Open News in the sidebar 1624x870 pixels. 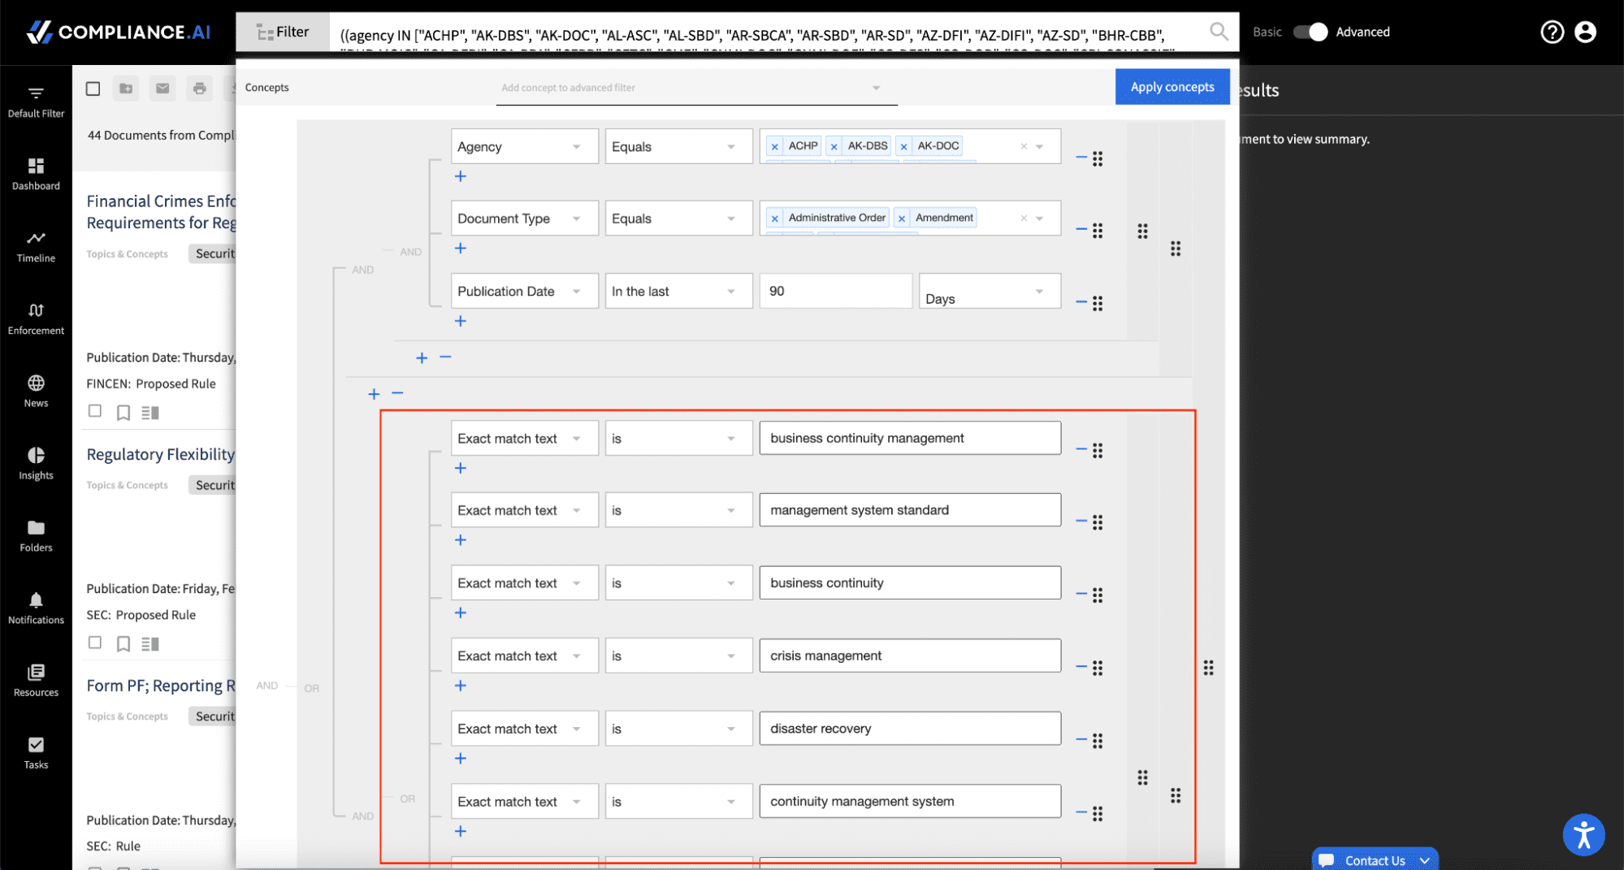36,392
